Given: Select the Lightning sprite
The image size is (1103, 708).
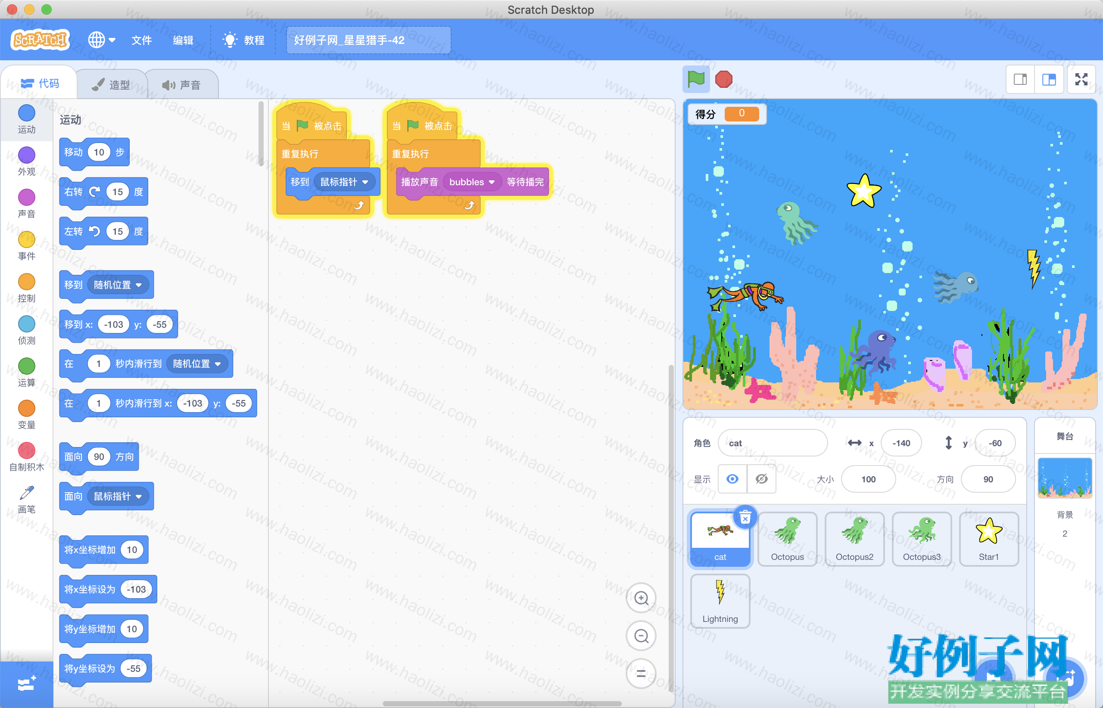Looking at the screenshot, I should 720,601.
